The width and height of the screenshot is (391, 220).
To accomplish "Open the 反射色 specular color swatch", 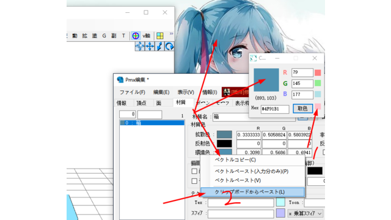I will coord(224,144).
